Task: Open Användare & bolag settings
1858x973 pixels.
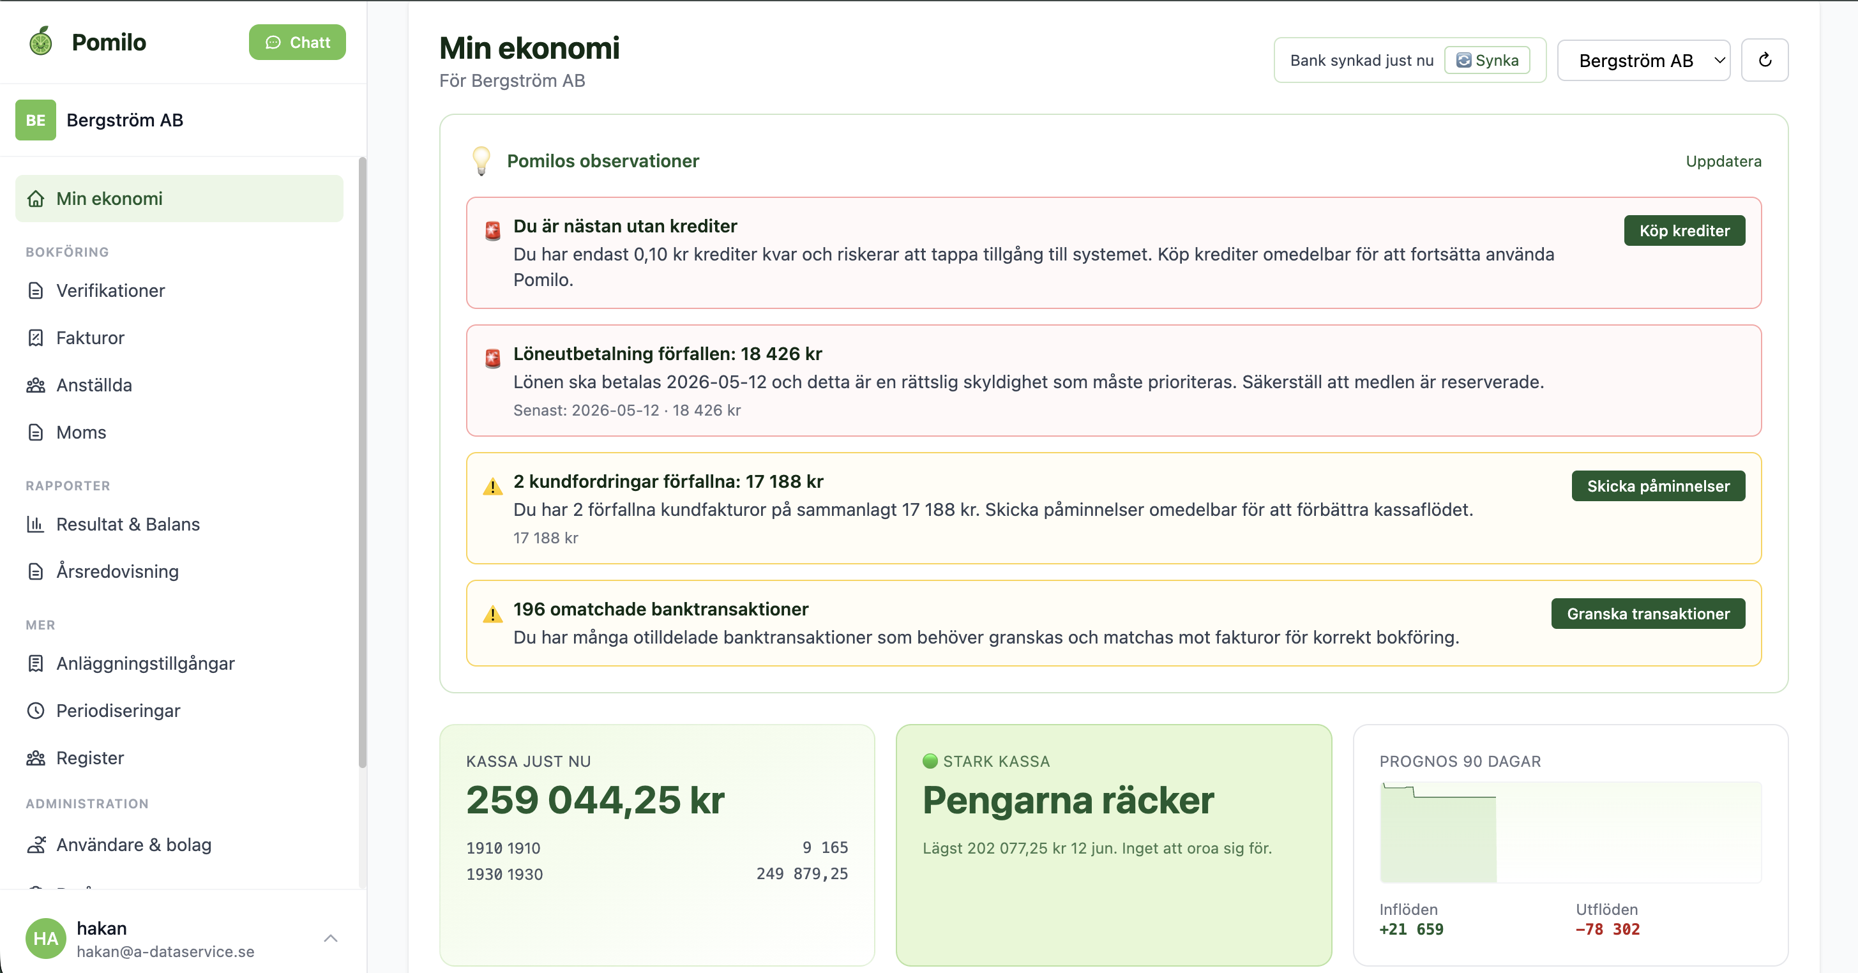Action: click(x=133, y=845)
